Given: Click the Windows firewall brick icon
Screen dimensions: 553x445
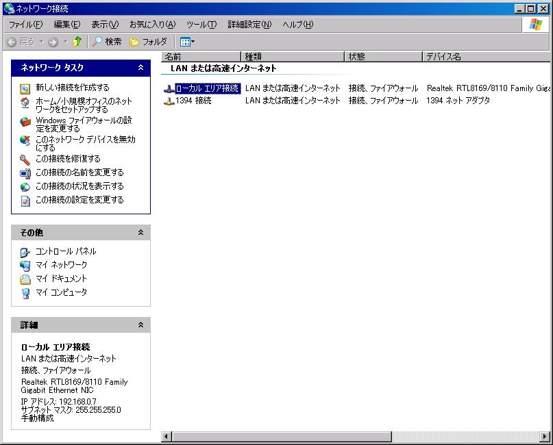Looking at the screenshot, I should pos(25,122).
